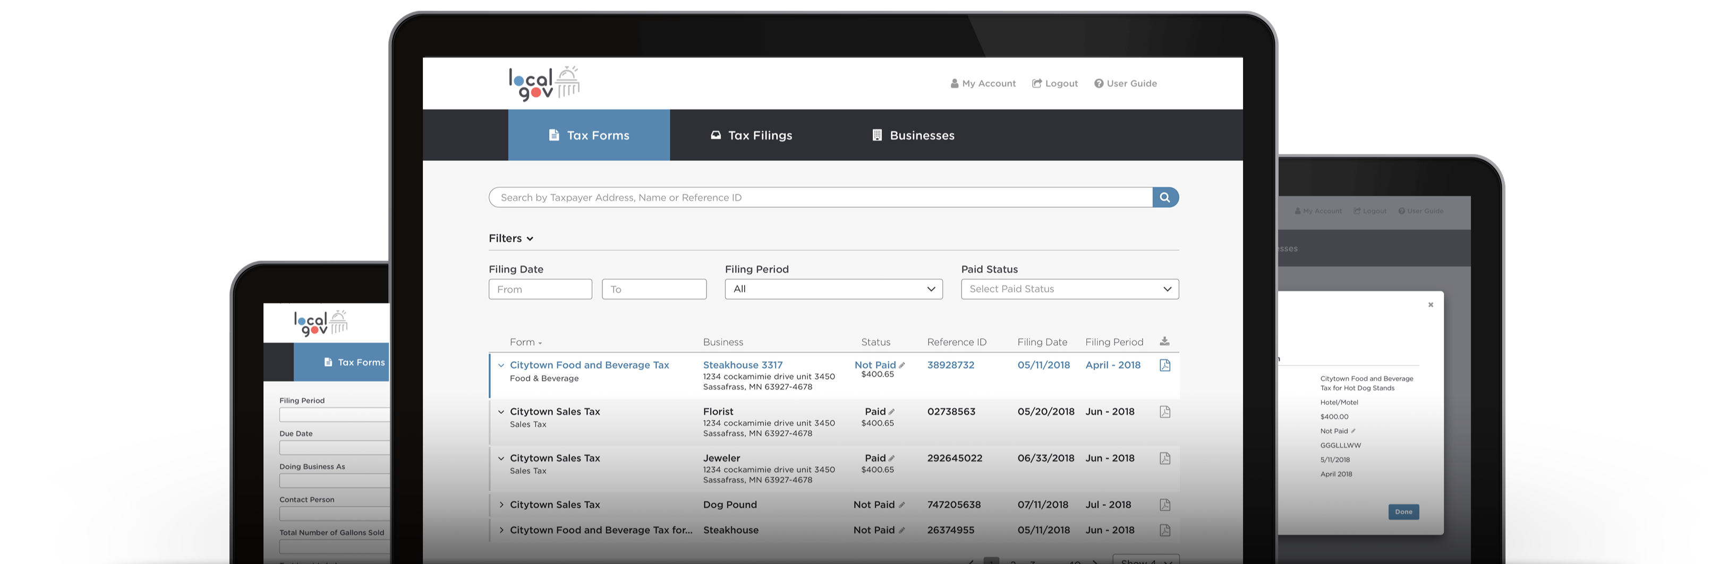Switch to the Tax Forms tab
The height and width of the screenshot is (564, 1735).
(x=589, y=135)
